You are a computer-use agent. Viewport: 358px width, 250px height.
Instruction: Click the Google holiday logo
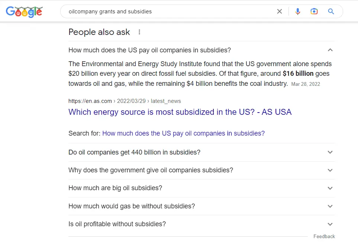point(24,12)
